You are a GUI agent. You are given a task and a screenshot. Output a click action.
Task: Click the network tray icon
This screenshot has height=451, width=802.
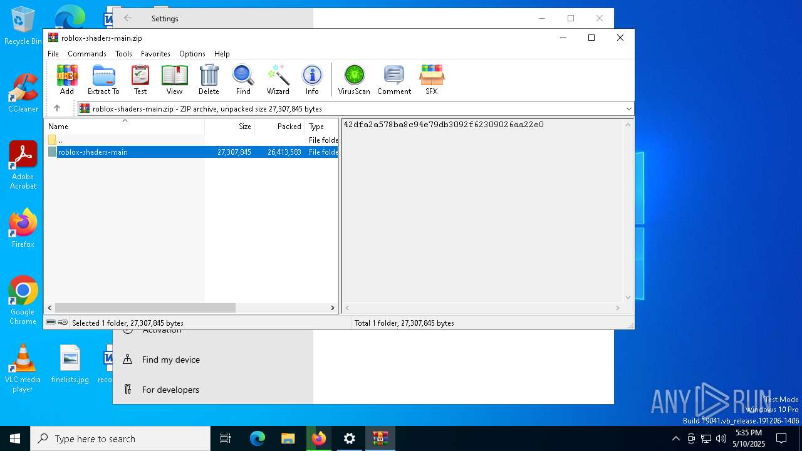tap(706, 438)
